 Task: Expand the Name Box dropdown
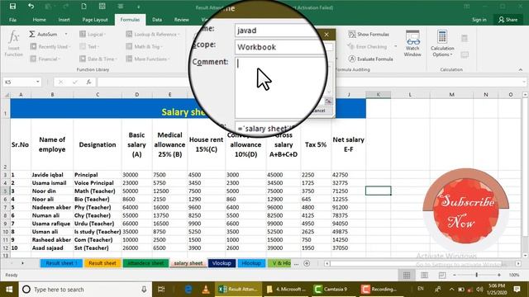click(x=38, y=82)
